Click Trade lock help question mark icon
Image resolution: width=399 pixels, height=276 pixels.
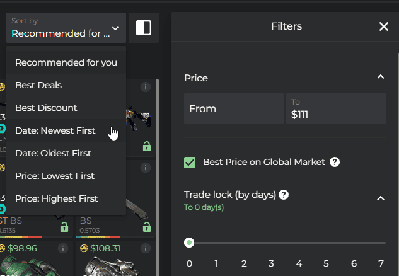284,195
